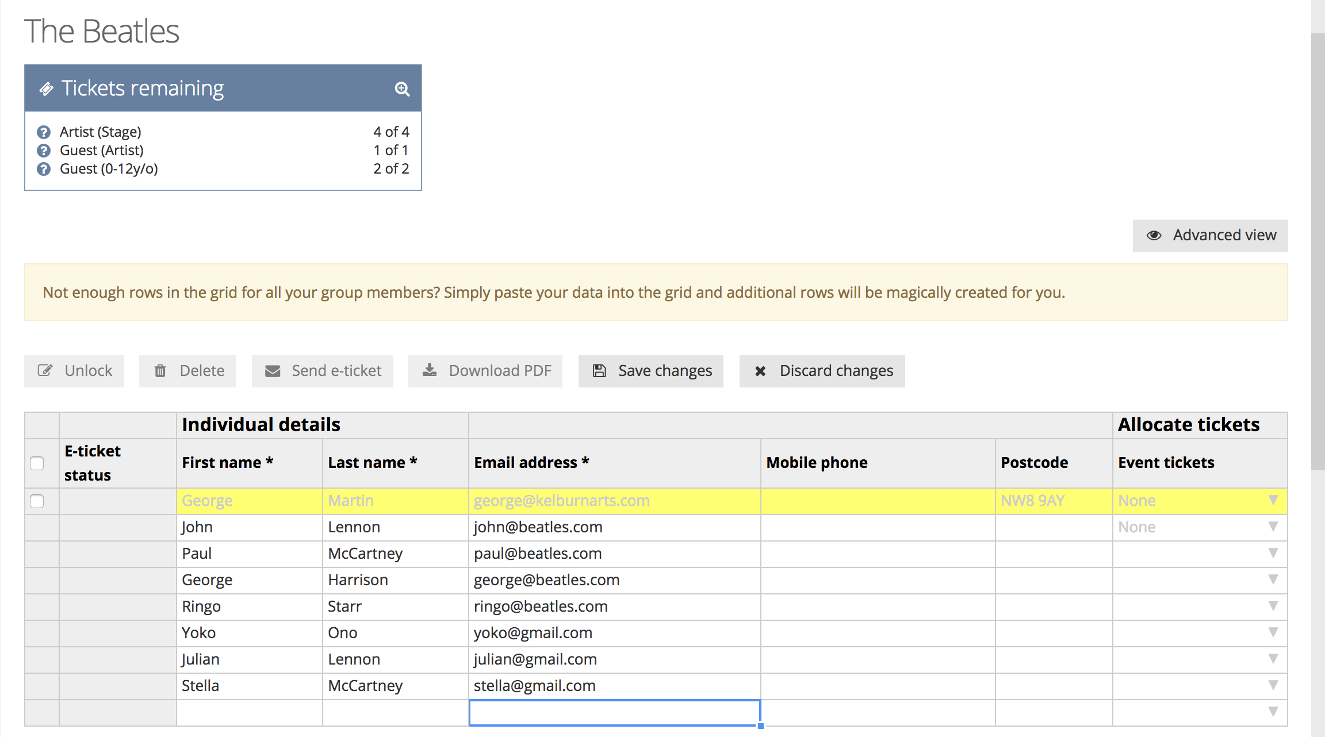Select cell paul@beatles.com
The image size is (1325, 737).
[615, 554]
